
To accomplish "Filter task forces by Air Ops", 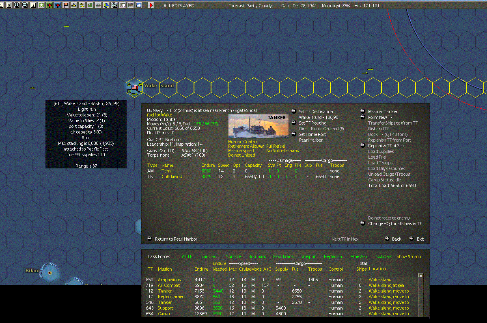I will click(x=209, y=256).
